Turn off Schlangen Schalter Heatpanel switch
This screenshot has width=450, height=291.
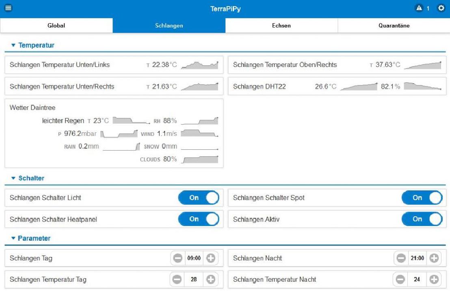pyautogui.click(x=199, y=219)
